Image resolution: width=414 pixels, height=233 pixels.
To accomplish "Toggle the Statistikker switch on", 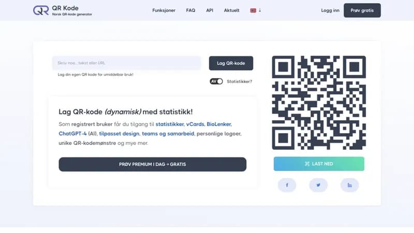I will point(216,81).
